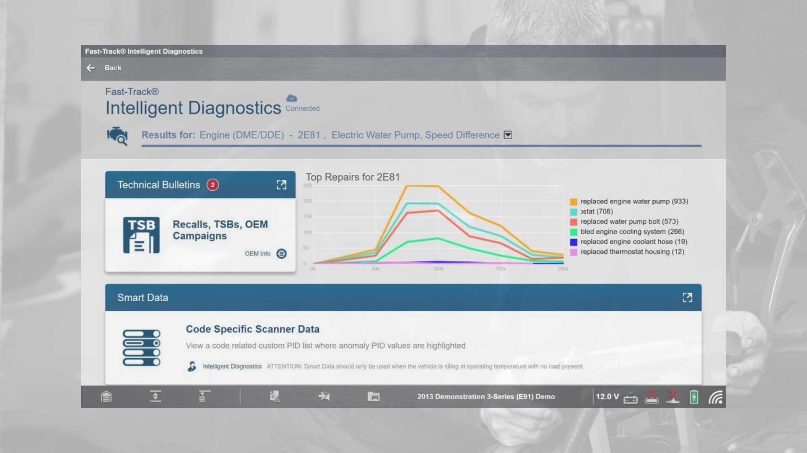This screenshot has height=453, width=807.
Task: Click green swatch for bled engine cooling system
Action: (574, 232)
